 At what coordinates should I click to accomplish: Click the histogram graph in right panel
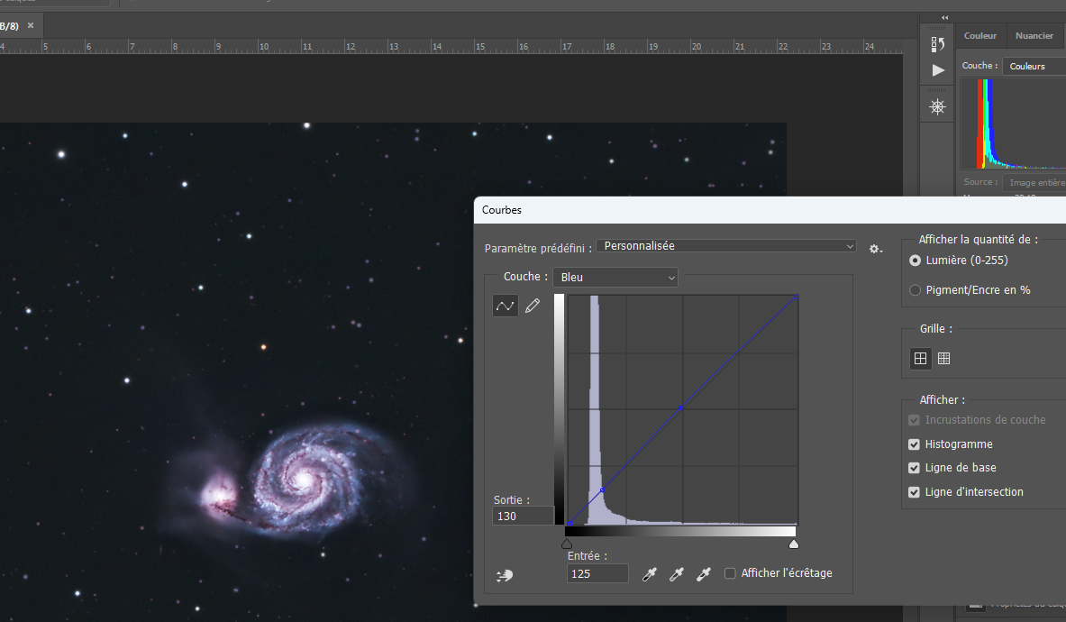1013,123
